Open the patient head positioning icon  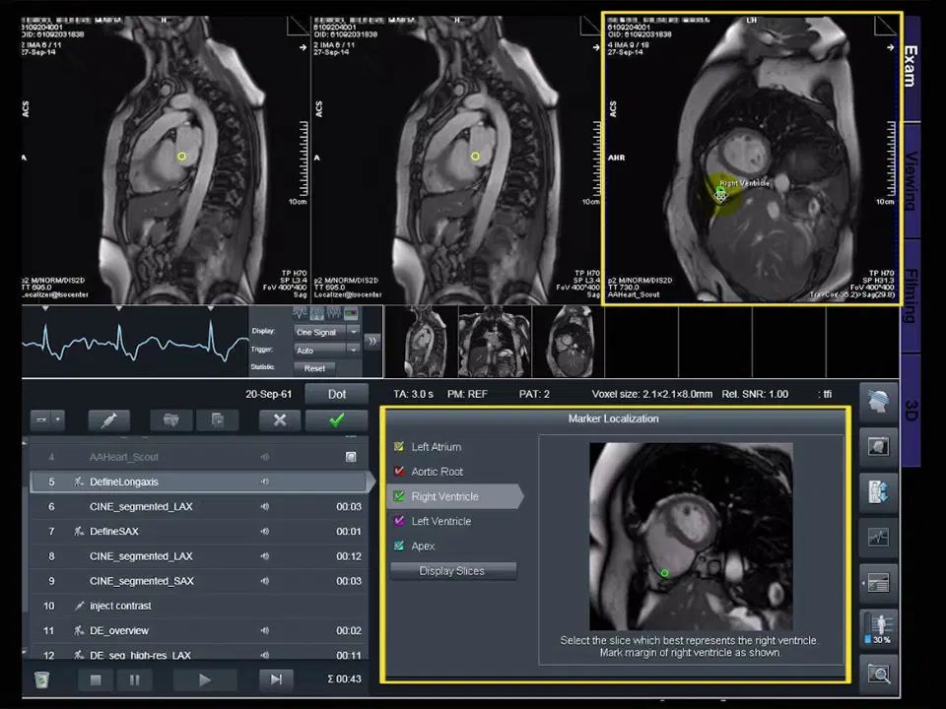[878, 402]
